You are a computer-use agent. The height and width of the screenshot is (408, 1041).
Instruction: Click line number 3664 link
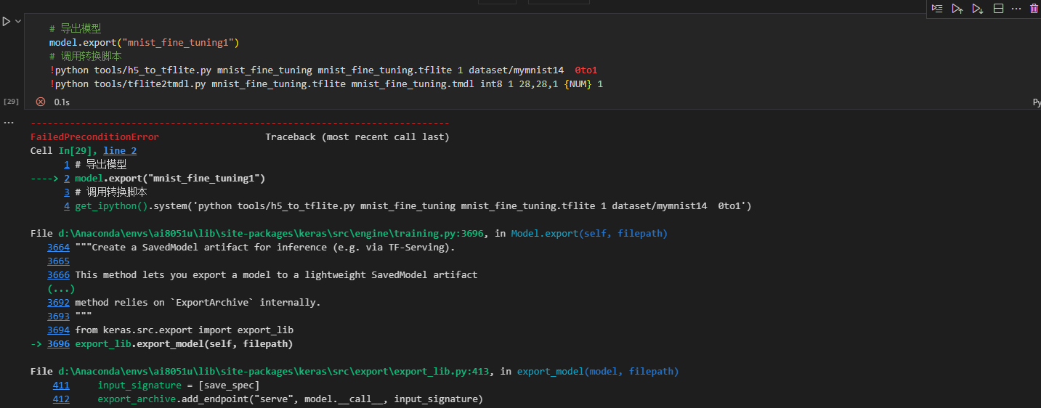point(58,248)
